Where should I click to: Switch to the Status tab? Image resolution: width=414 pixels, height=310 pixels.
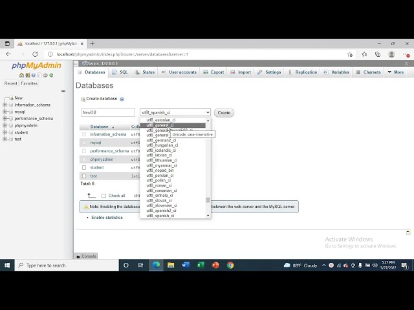coord(145,72)
